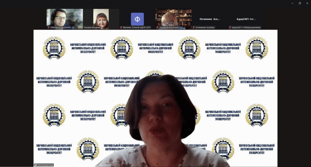This screenshot has height=167, width=311.
Task: Click the Oleksandr Savchenko name label
Action: [x=61, y=28]
